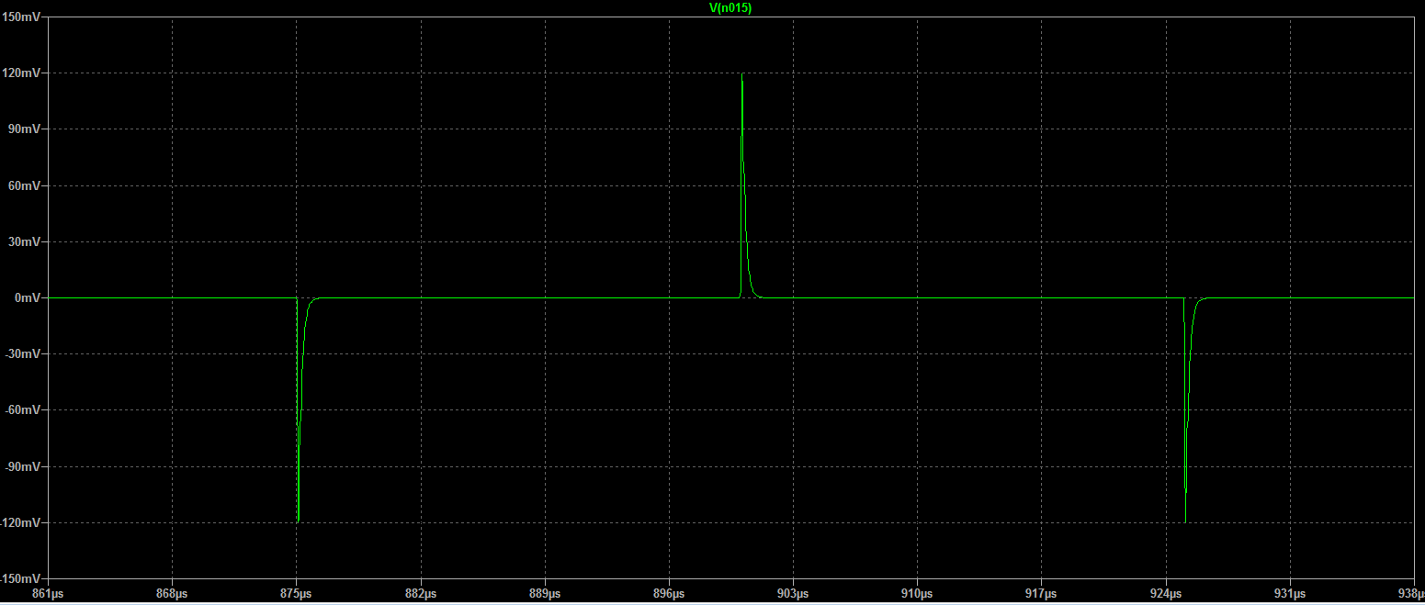Click the 861µs time axis label
Screen dimensions: 1425x605
tap(48, 593)
